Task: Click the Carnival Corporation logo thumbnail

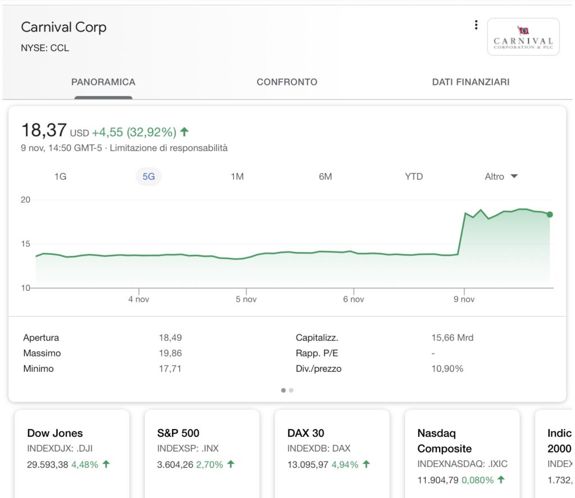Action: [x=523, y=36]
